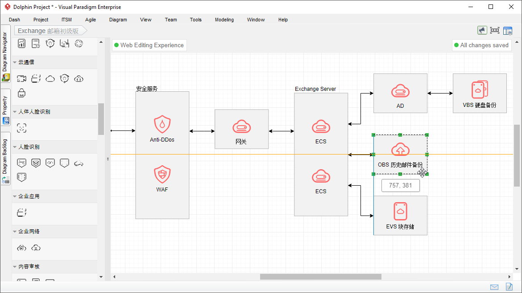This screenshot has width=522, height=293.
Task: Open the mail icon in status bar
Action: (494, 287)
